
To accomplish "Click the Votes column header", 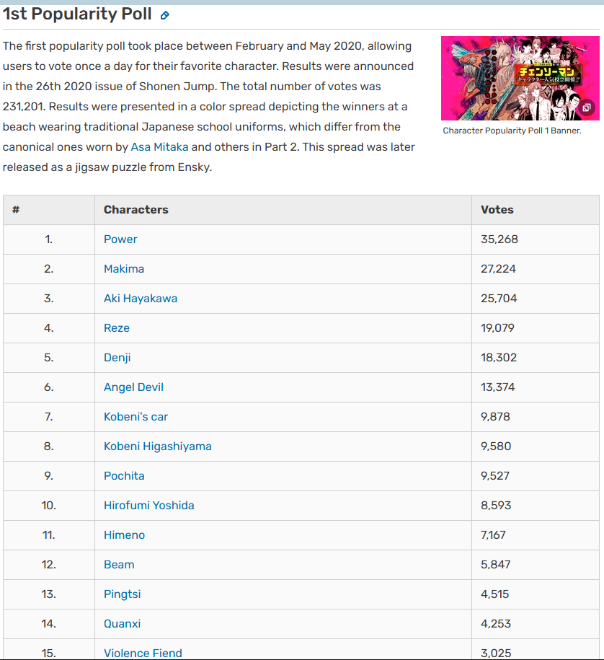I will click(497, 210).
